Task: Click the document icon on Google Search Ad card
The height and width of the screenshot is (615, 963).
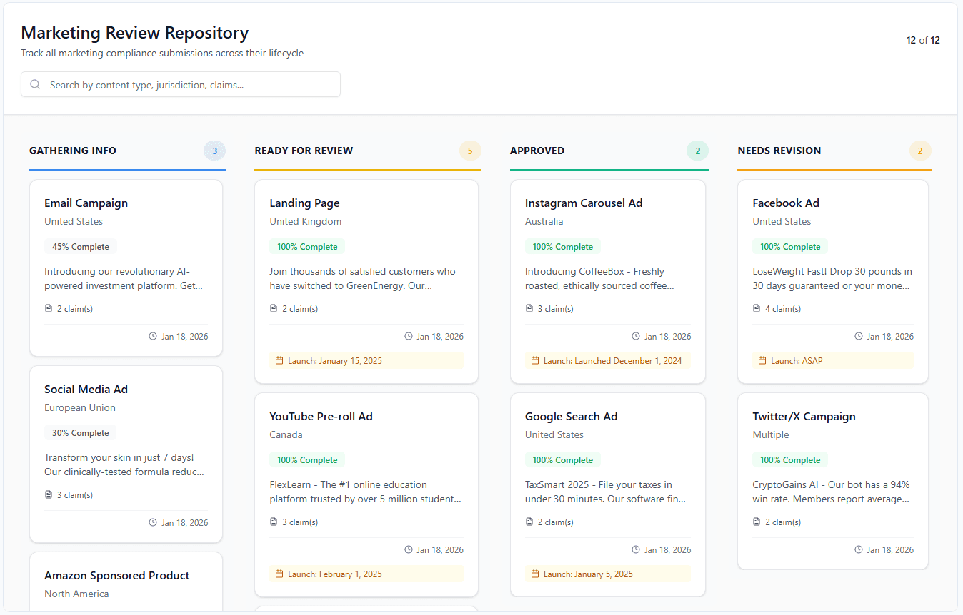Action: click(529, 522)
